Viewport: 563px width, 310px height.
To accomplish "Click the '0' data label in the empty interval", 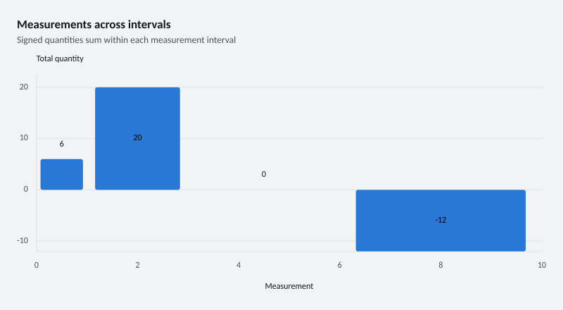I will tap(264, 174).
